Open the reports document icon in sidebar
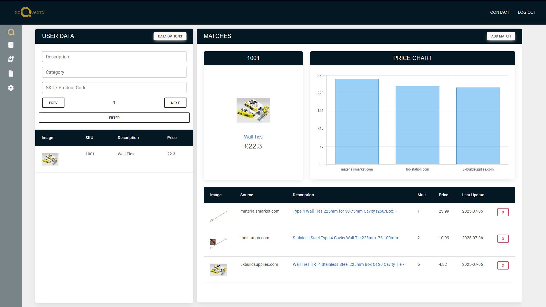 pyautogui.click(x=11, y=74)
